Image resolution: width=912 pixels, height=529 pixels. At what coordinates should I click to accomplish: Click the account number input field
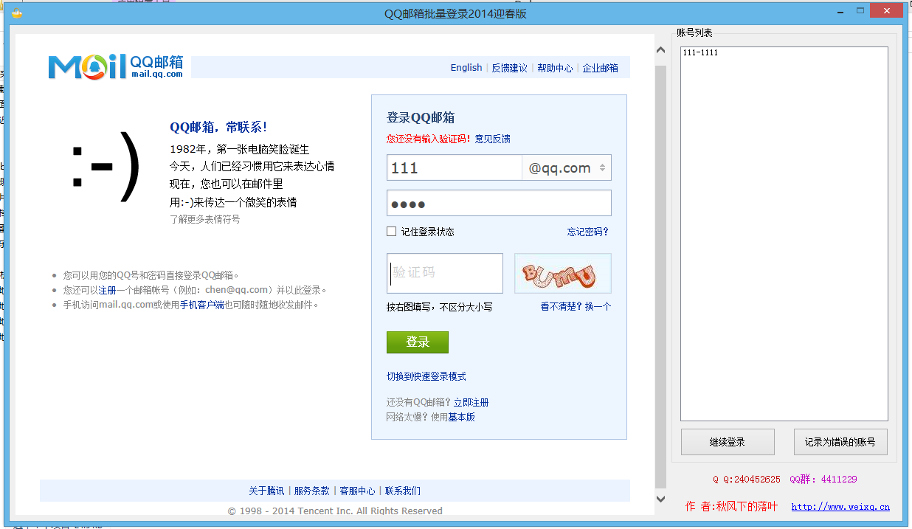pos(455,168)
